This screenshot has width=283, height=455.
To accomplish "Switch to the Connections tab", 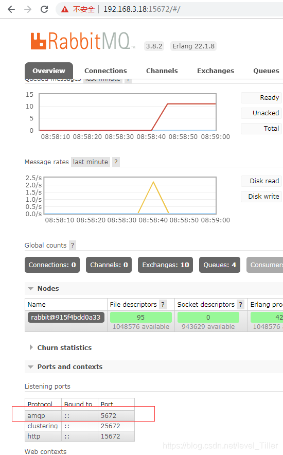I will coord(105,71).
